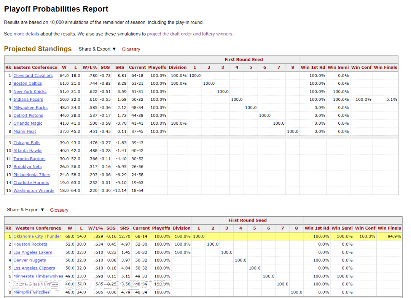This screenshot has width=411, height=298.
Task: Select the Brooklyn Nets link
Action: click(x=27, y=166)
